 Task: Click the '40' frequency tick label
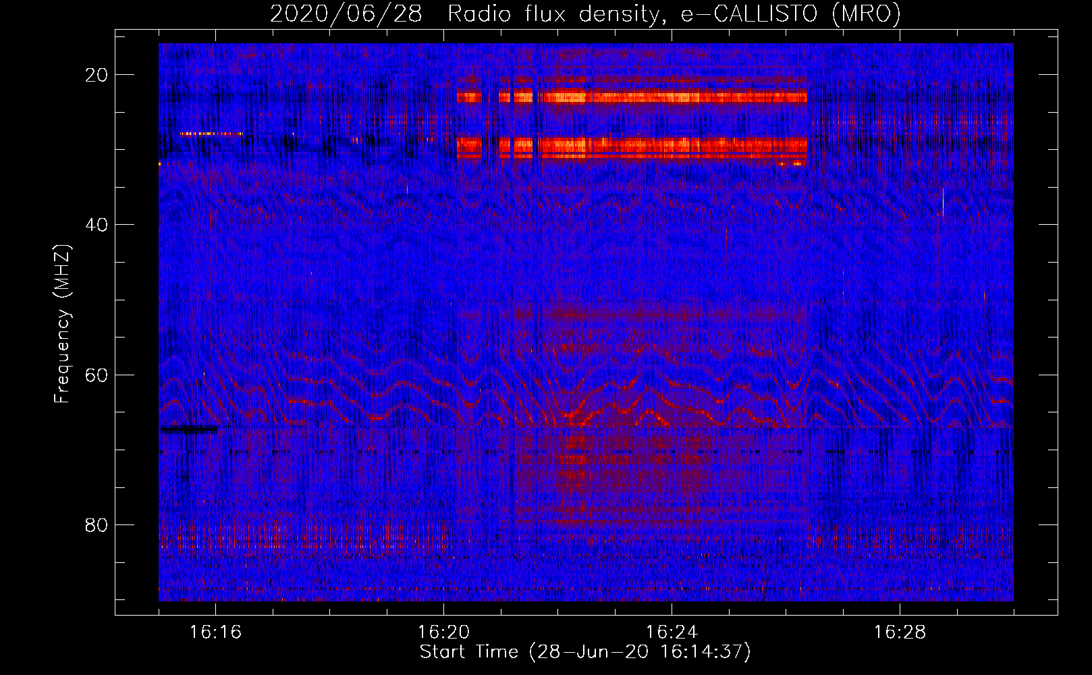(97, 225)
